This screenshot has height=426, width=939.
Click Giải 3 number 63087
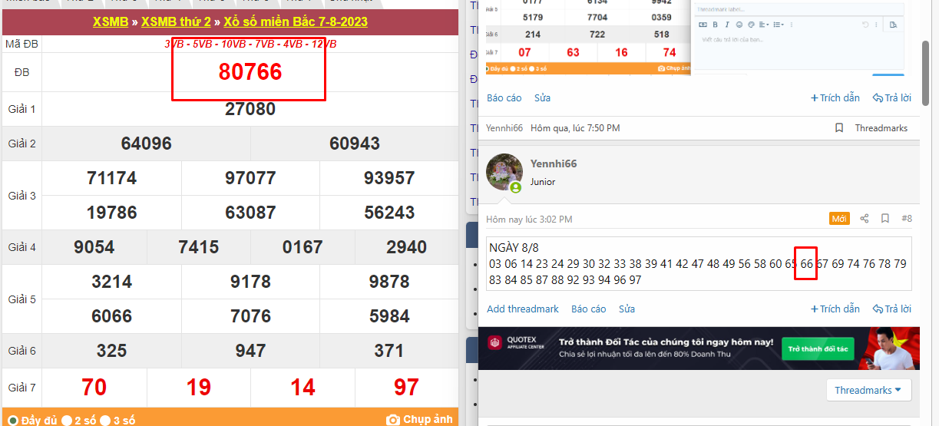click(250, 213)
